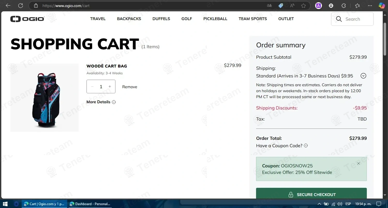
Task: Switch to Cart | Ogio.com taskbar window
Action: coord(44,204)
